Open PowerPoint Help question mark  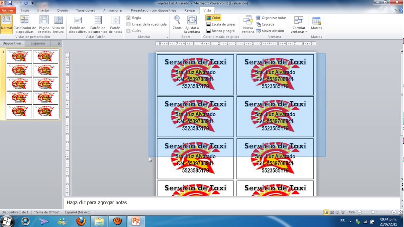[x=401, y=10]
